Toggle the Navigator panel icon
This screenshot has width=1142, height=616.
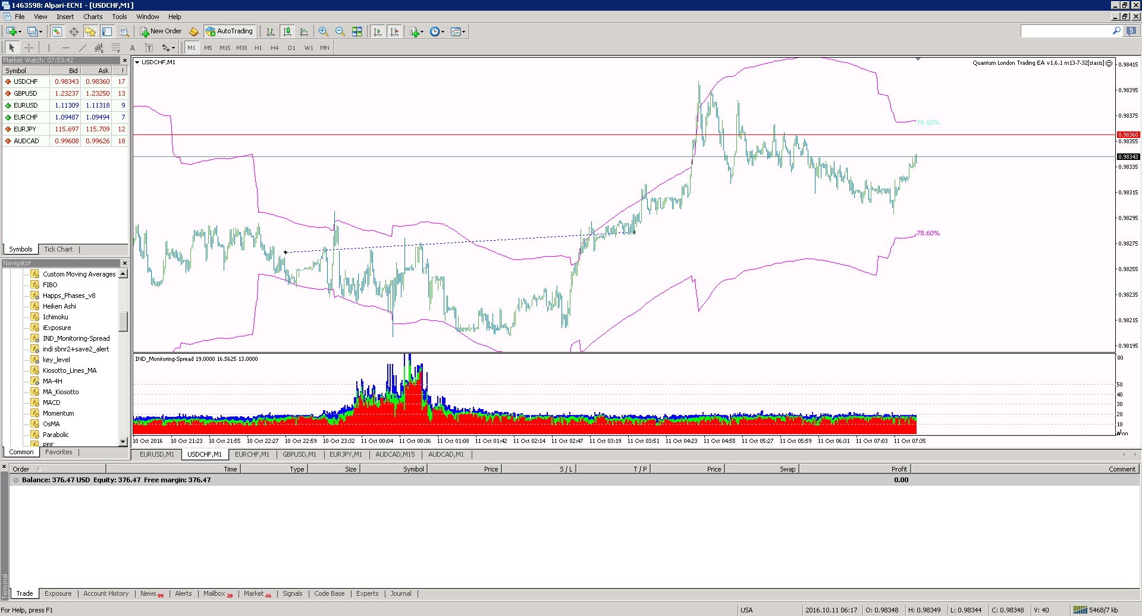coord(90,32)
